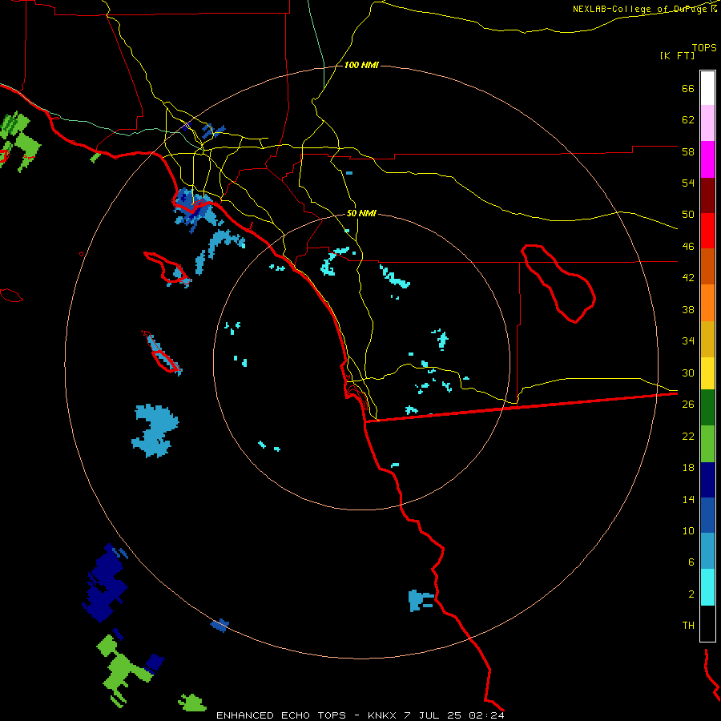Viewport: 721px width, 721px height.
Task: Click the blue echo cluster over Los Angeles coast
Action: (x=197, y=209)
